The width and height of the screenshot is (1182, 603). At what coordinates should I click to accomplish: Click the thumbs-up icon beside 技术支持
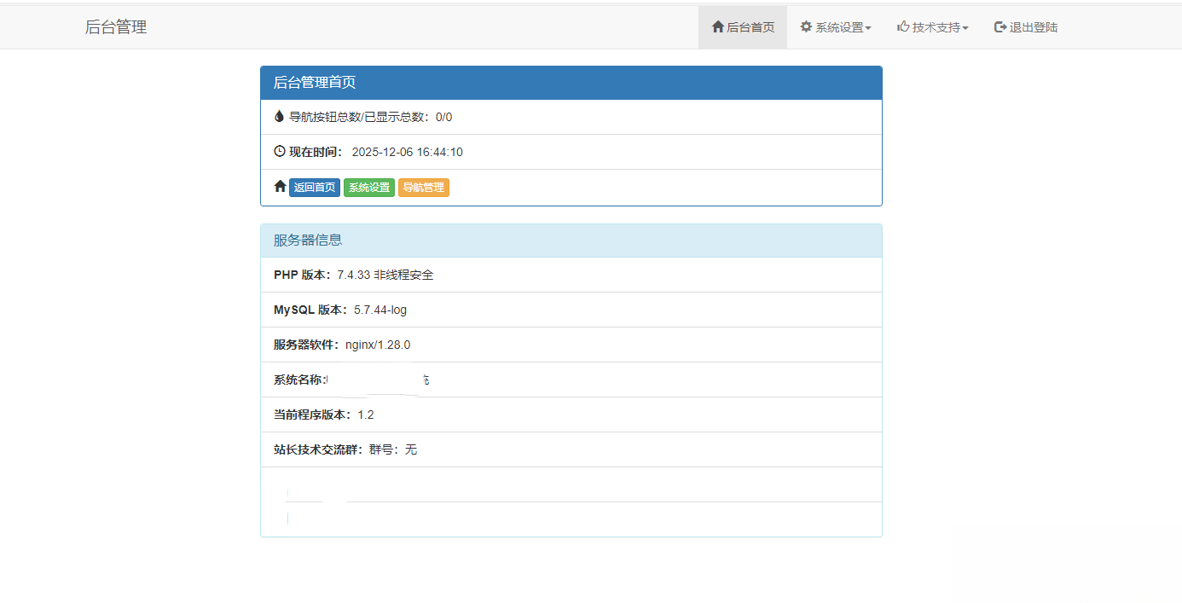pyautogui.click(x=902, y=26)
